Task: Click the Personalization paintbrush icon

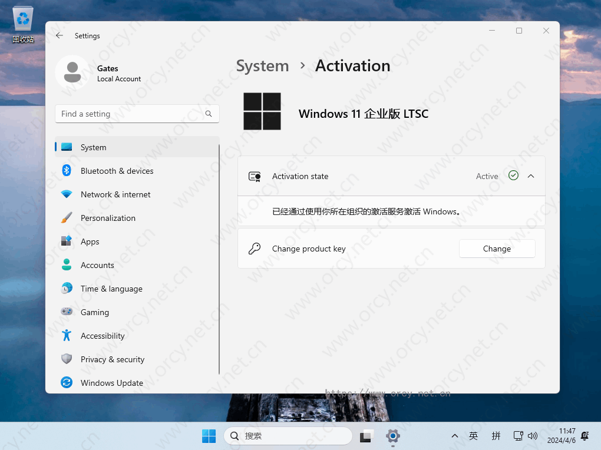Action: [x=67, y=218]
